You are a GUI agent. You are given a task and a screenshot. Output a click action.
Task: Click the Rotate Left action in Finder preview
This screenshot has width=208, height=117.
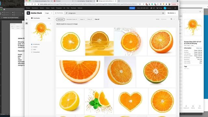click(186, 107)
